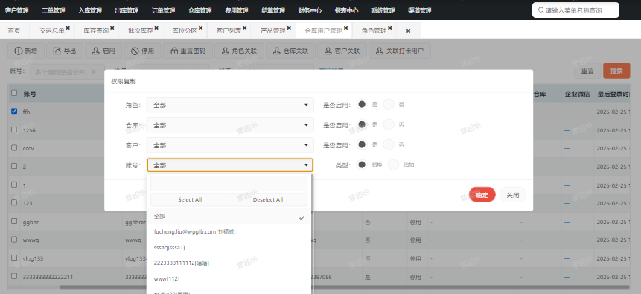The width and height of the screenshot is (641, 294).
Task: Close the 产品管理 tab
Action: tap(289, 28)
